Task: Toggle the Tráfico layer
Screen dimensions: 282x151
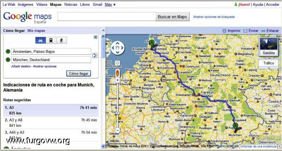Action: [269, 63]
